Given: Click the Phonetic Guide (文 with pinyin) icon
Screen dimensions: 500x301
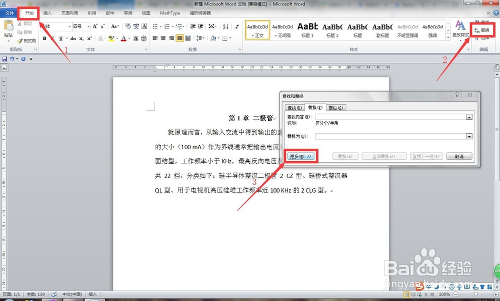Looking at the screenshot, I should pyautogui.click(x=136, y=26).
